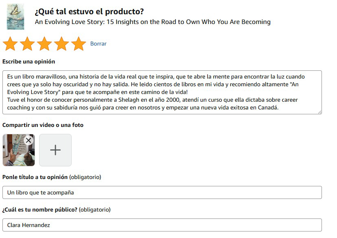The image size is (337, 238).
Task: Click the 'Compartir un video o una foto' label
Action: [x=43, y=125]
